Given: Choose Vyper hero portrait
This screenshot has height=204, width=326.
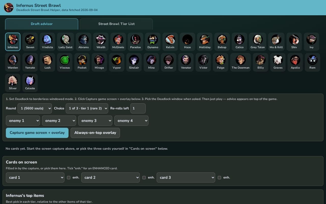Looking at the screenshot, I should click(117, 62).
